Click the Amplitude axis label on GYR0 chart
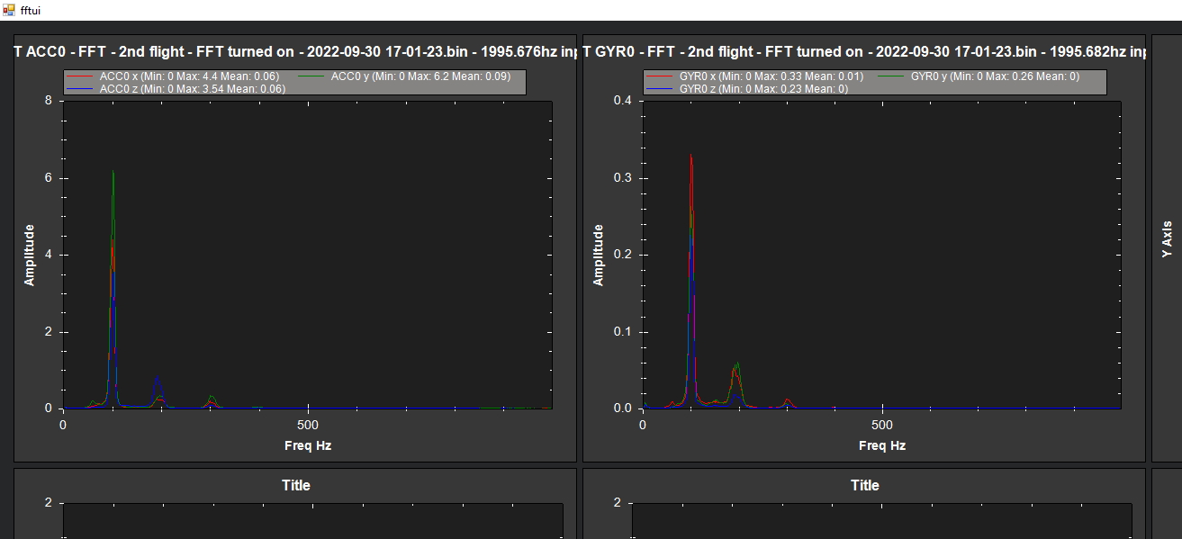Image resolution: width=1182 pixels, height=539 pixels. 599,255
